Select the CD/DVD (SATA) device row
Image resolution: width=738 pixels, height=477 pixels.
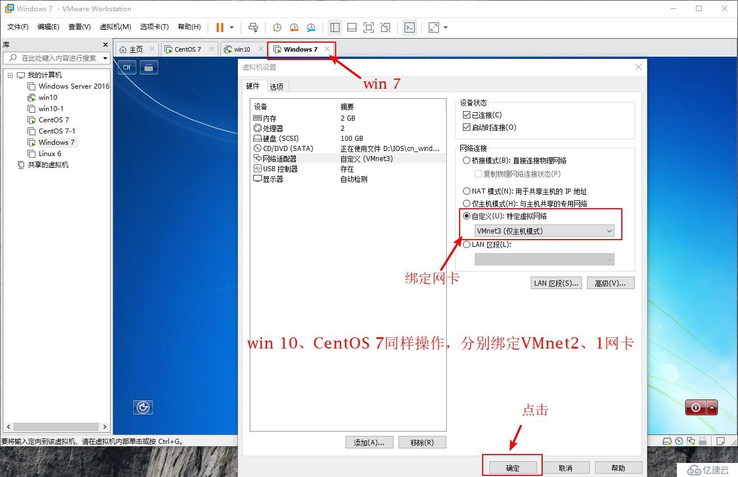(x=348, y=149)
